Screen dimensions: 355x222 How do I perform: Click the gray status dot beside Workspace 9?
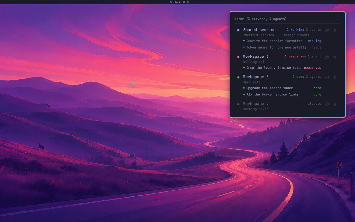pos(238,104)
